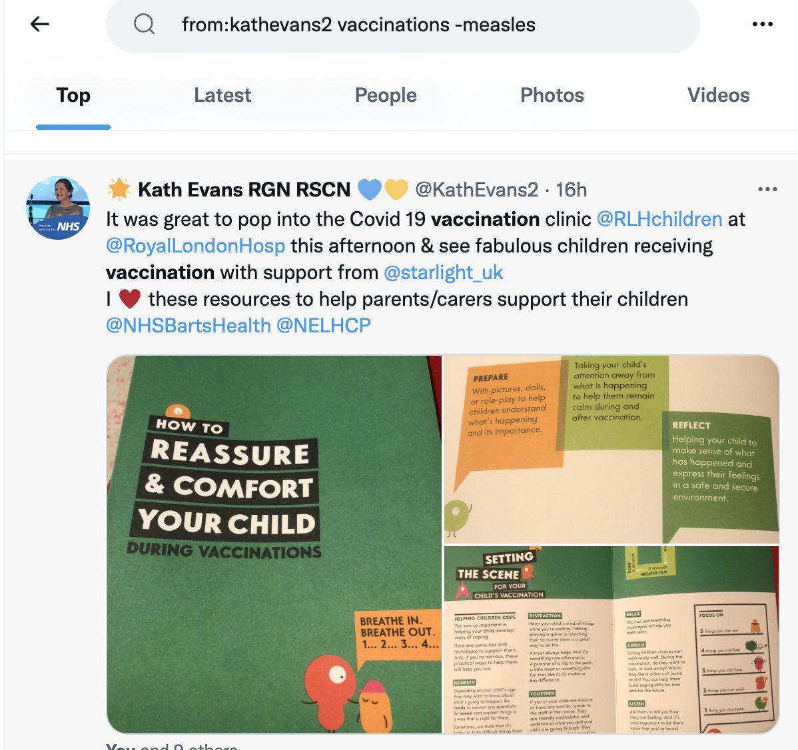Open the @starlight_uk mention link
798x750 pixels.
pos(443,272)
